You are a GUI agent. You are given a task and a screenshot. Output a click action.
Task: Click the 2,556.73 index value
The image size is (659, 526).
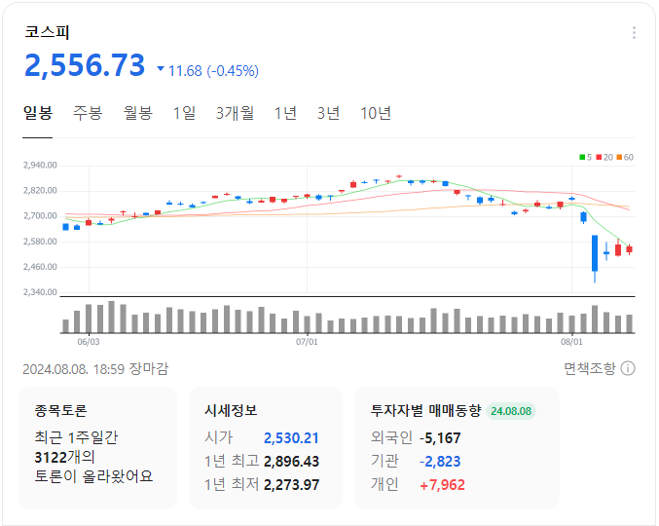(85, 65)
